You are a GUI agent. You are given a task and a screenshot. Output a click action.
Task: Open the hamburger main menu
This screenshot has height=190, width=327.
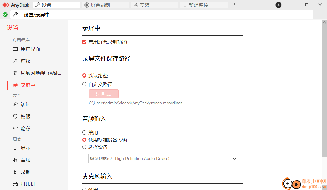click(x=320, y=14)
